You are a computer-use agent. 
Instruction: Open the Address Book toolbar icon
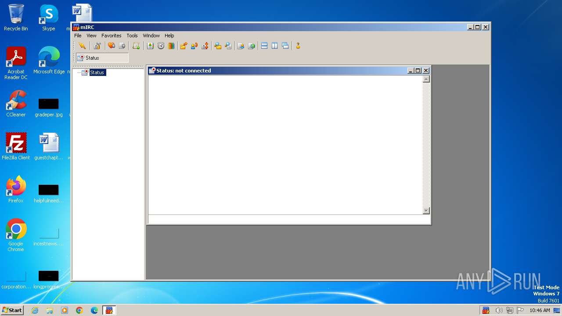point(150,46)
